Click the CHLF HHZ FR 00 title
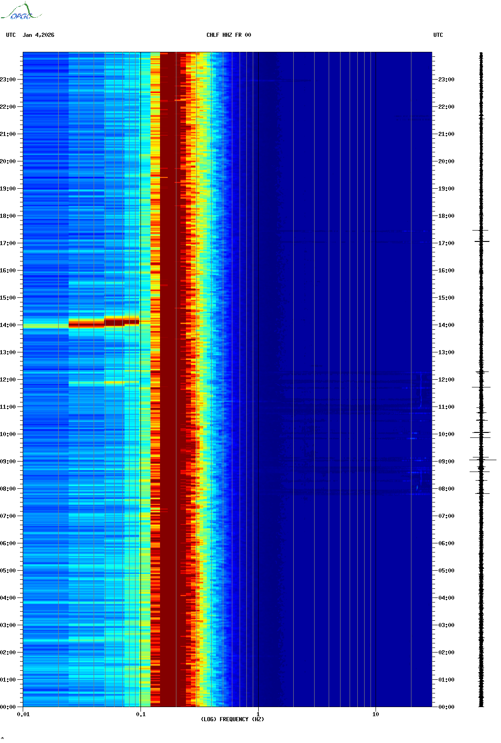 point(229,35)
